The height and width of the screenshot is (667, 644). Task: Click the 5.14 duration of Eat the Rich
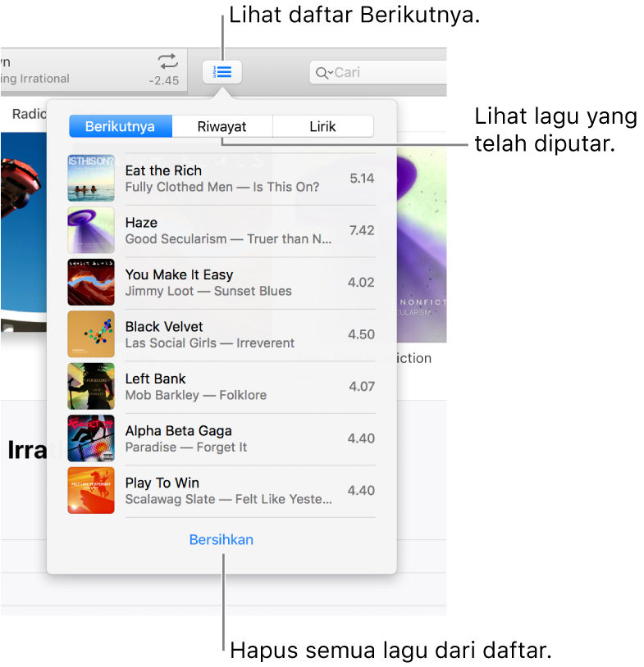click(362, 179)
